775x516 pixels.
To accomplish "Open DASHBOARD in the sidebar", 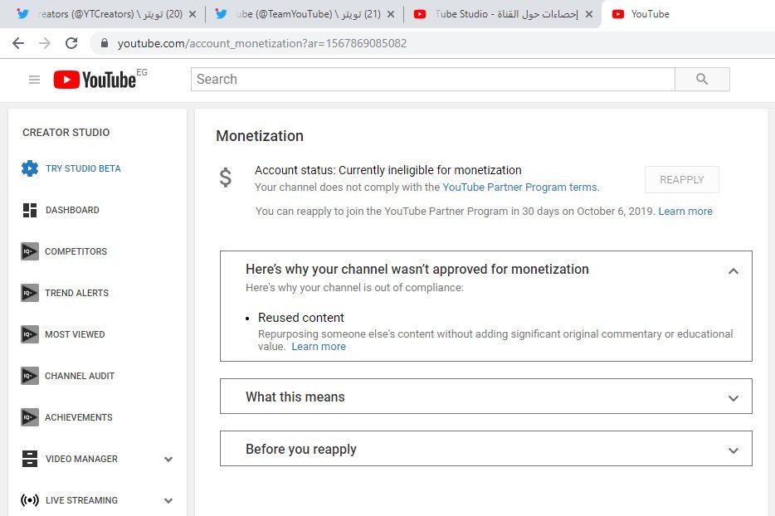I will click(72, 210).
